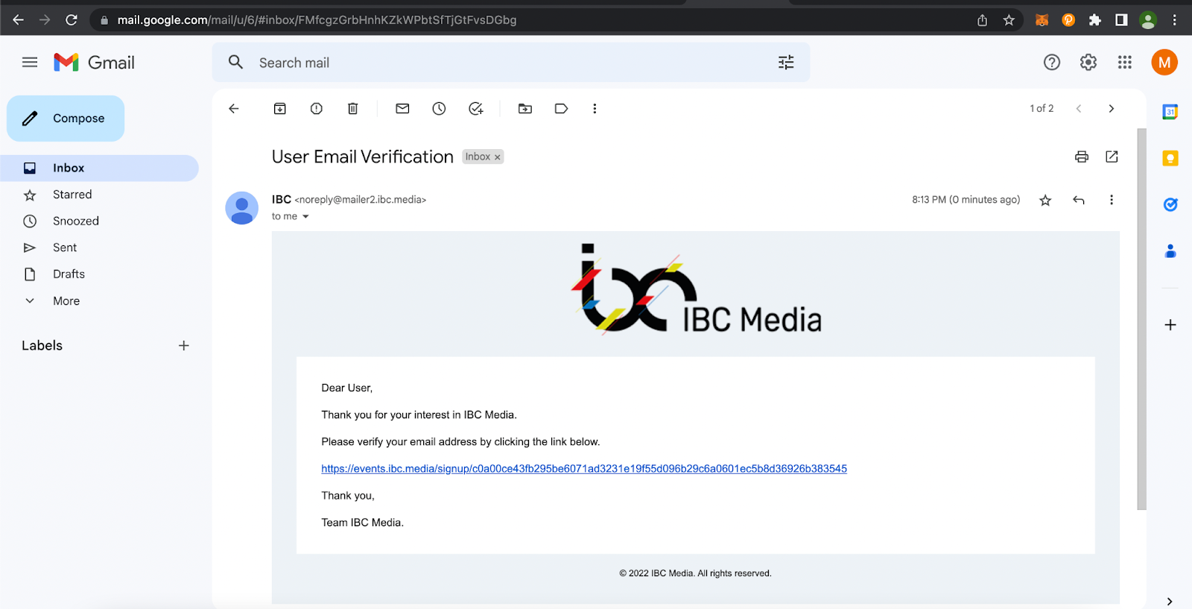Open browser Extensions puzzle icon
The height and width of the screenshot is (609, 1192).
[x=1094, y=20]
